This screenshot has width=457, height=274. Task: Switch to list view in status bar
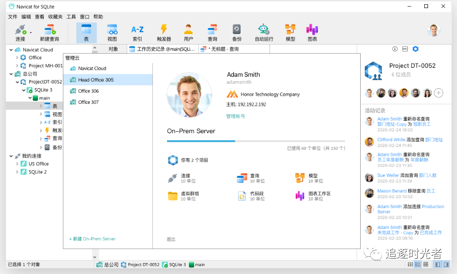tap(410, 265)
